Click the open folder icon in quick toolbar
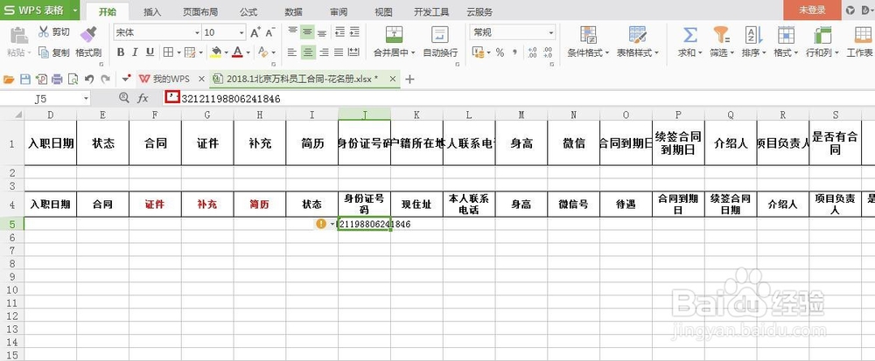 [9, 80]
